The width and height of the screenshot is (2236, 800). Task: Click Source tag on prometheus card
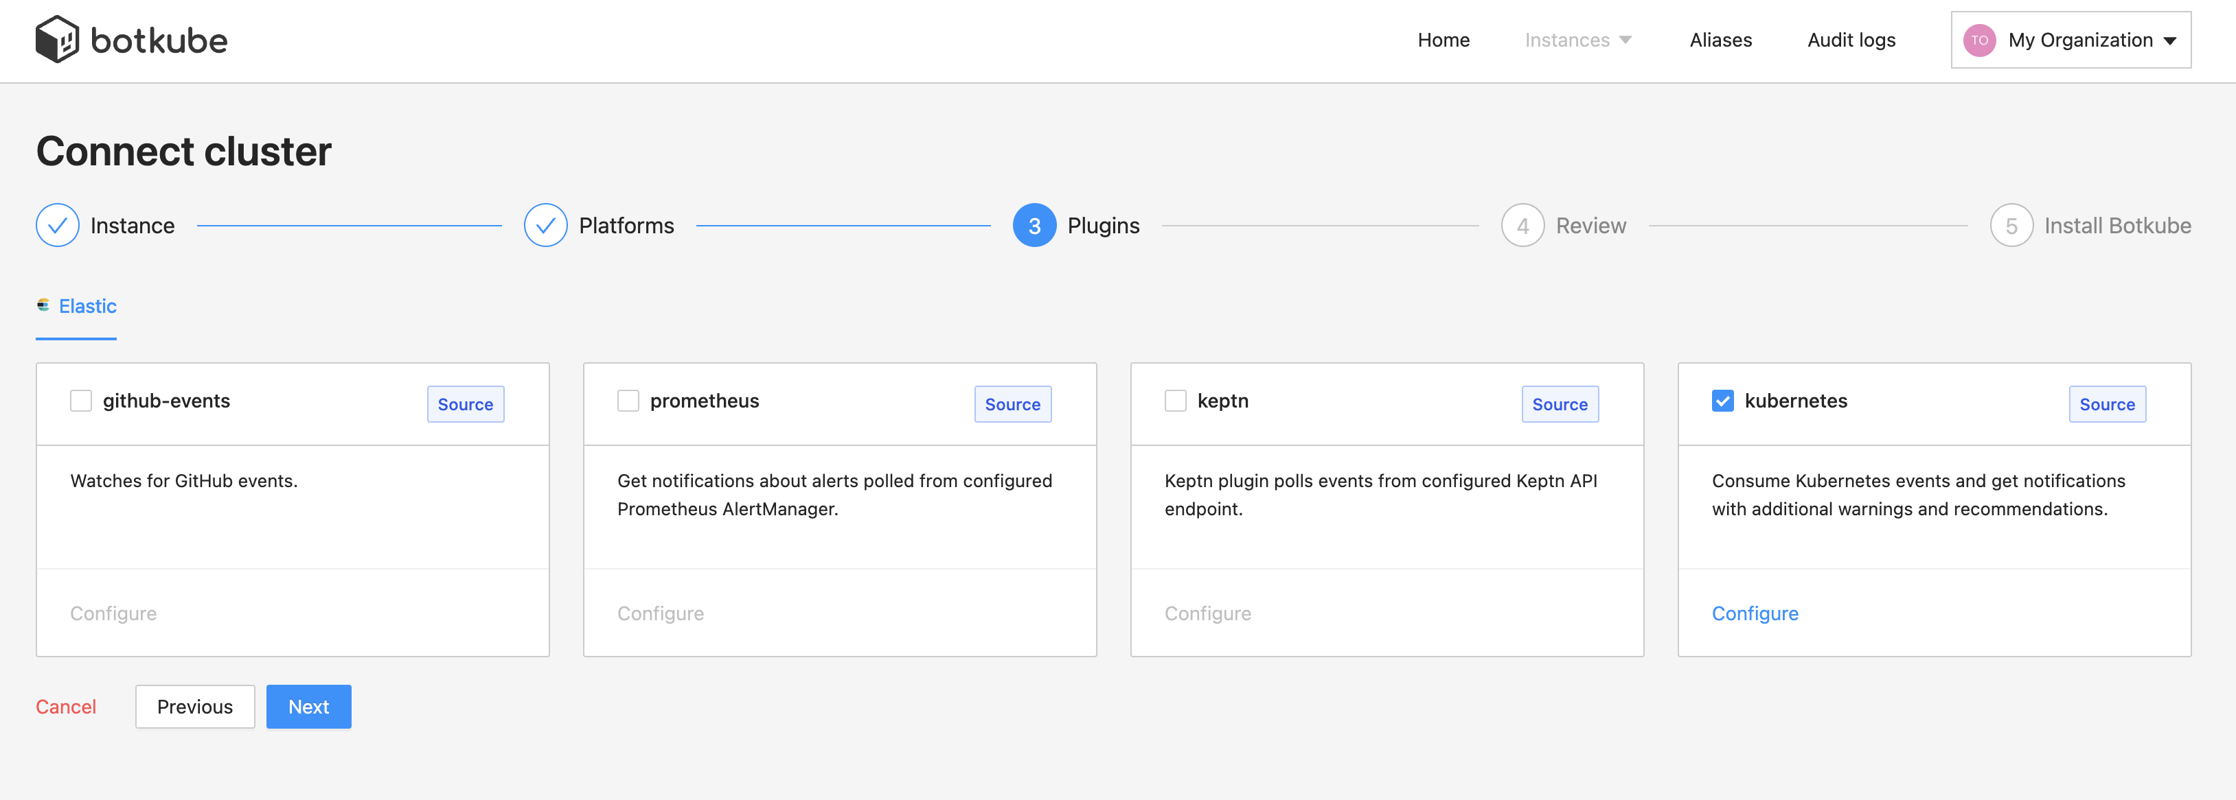(x=1013, y=404)
